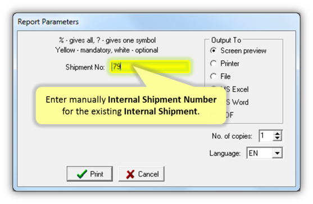This screenshot has width=313, height=204.
Task: Click the Output To group label
Action: pos(226,40)
